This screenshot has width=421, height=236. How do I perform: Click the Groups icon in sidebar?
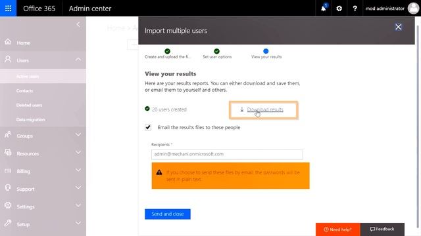(x=8, y=135)
